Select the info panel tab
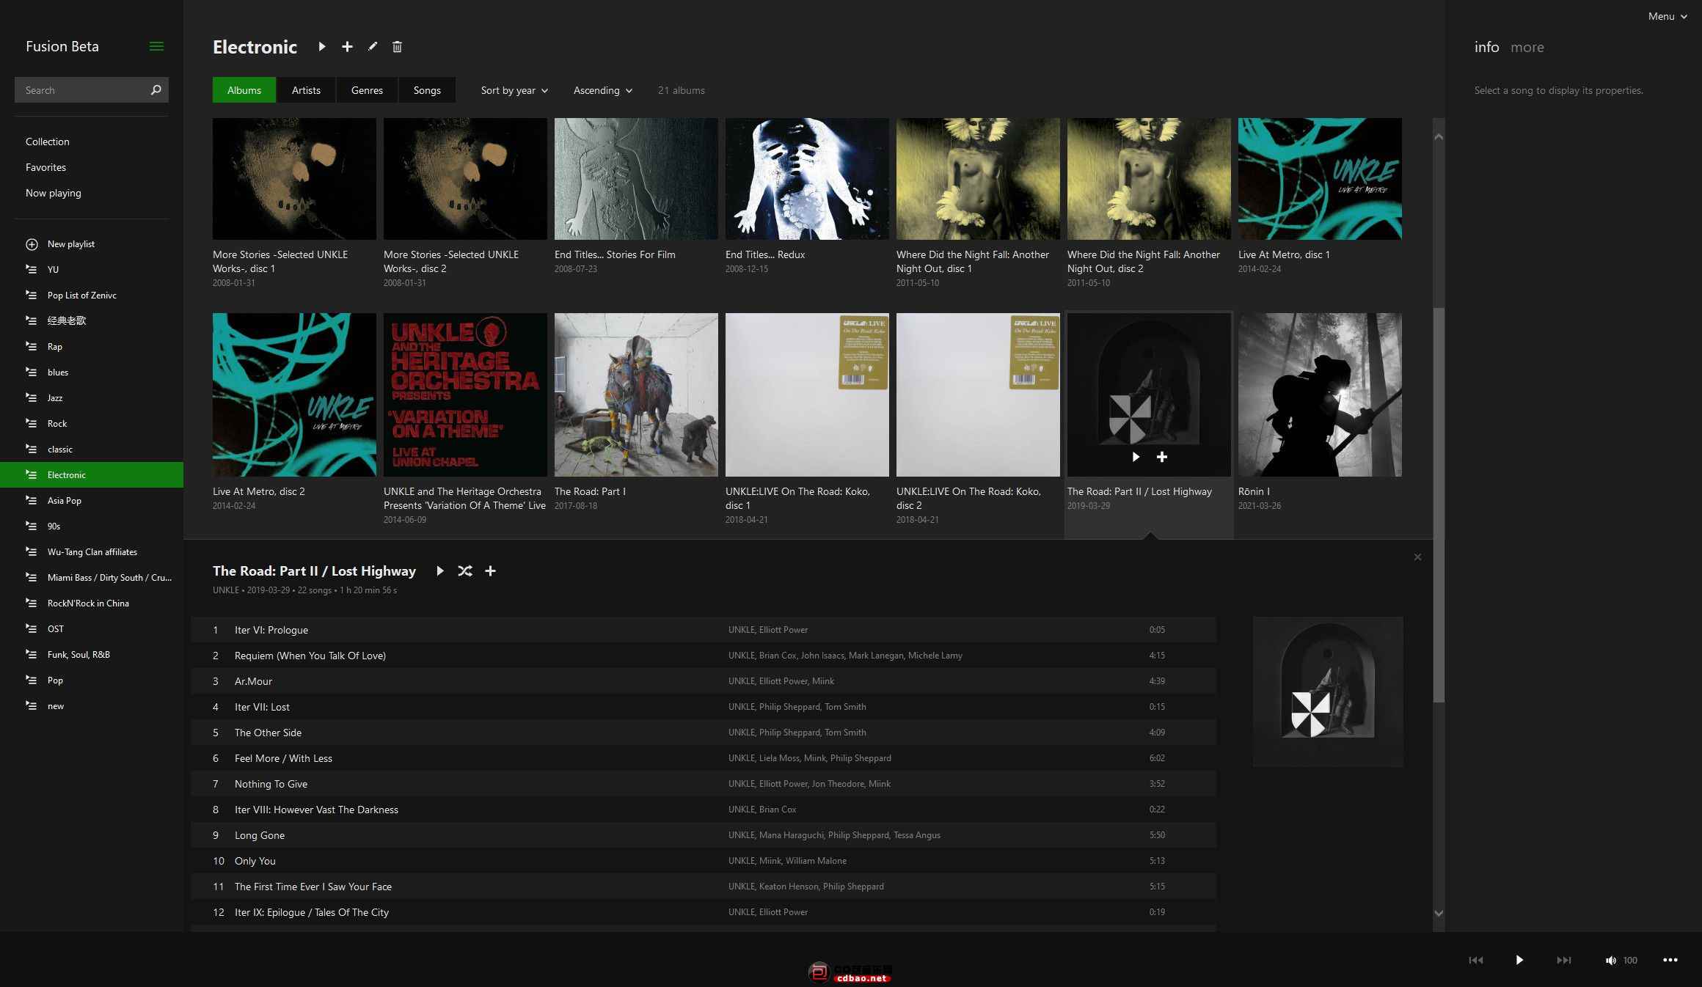This screenshot has height=987, width=1702. [x=1486, y=47]
